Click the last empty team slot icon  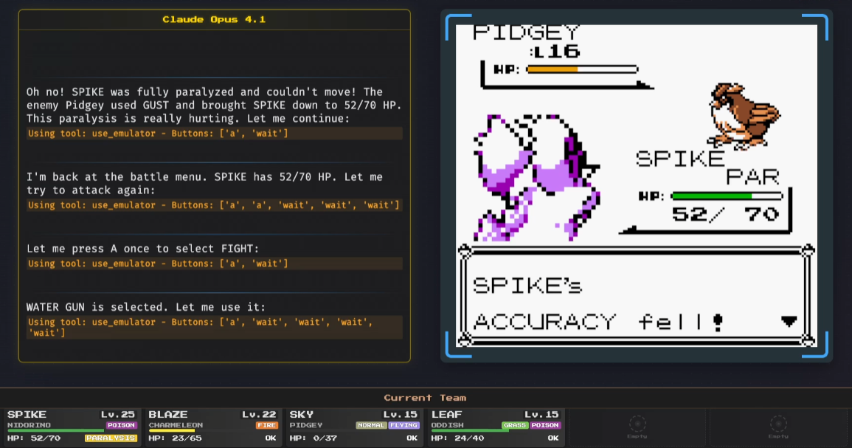(778, 424)
